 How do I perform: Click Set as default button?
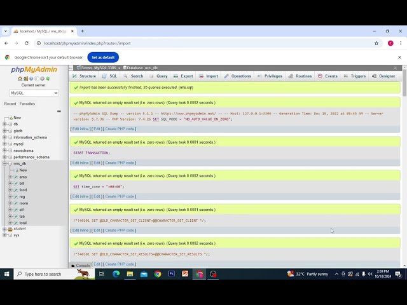pos(103,57)
